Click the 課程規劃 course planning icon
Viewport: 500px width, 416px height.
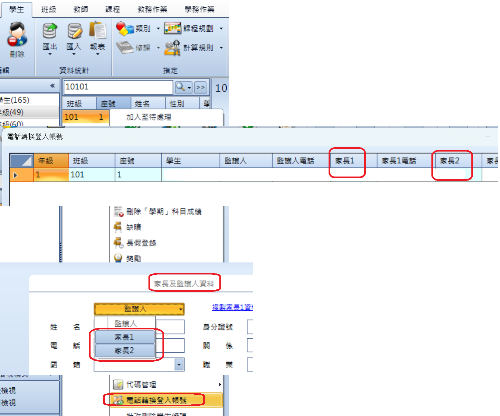172,28
